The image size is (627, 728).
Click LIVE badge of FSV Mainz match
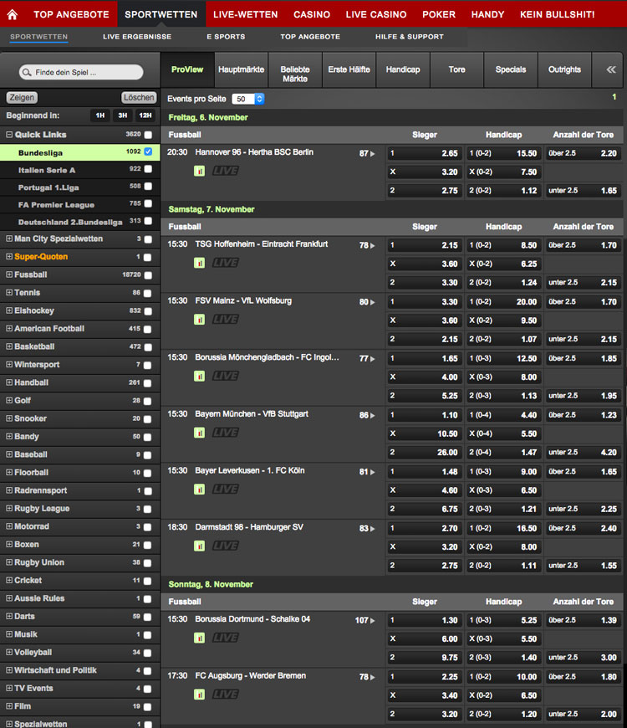point(226,320)
